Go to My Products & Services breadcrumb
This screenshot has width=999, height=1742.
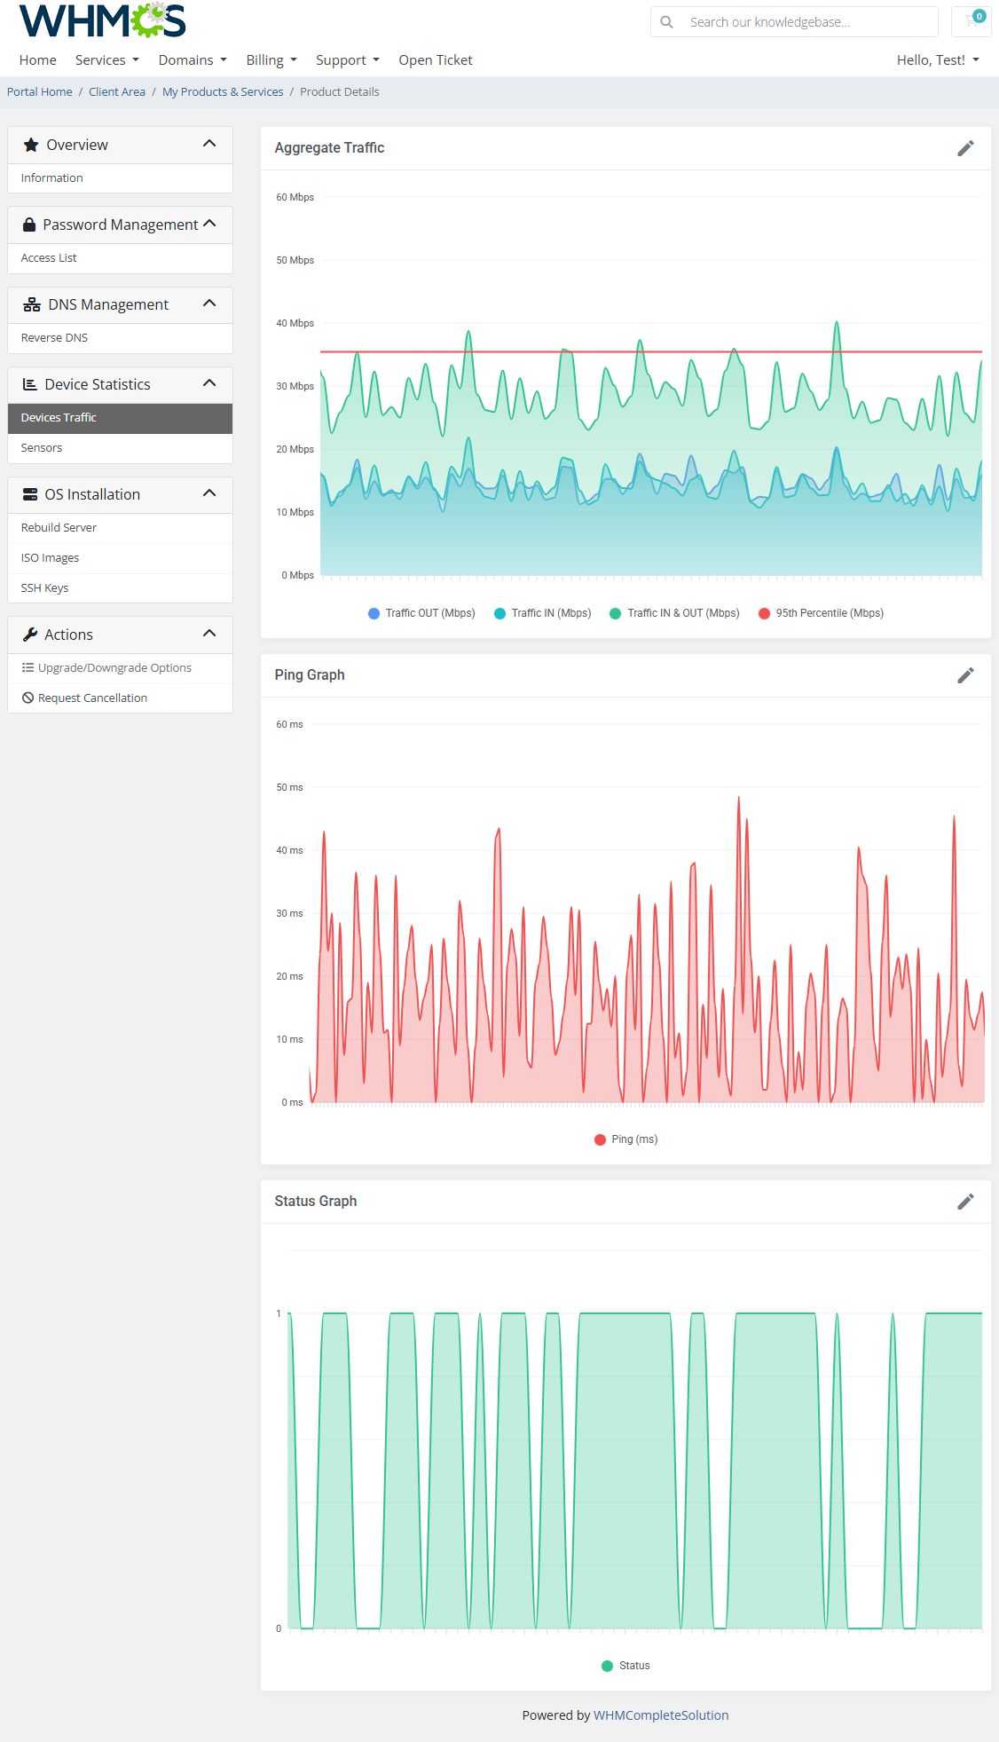(x=223, y=92)
